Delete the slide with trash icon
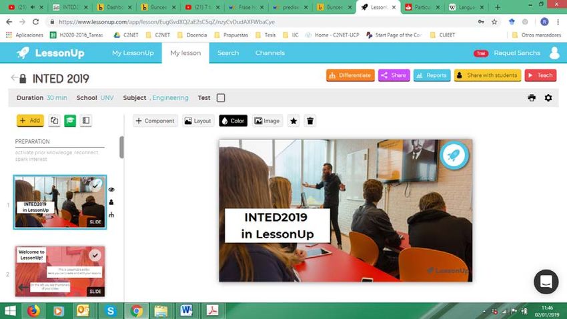 (310, 121)
